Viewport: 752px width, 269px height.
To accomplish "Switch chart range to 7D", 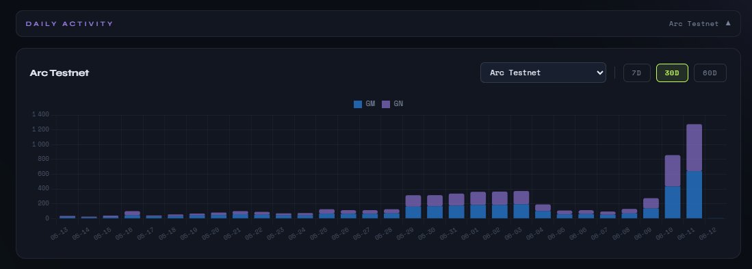I will tap(636, 73).
